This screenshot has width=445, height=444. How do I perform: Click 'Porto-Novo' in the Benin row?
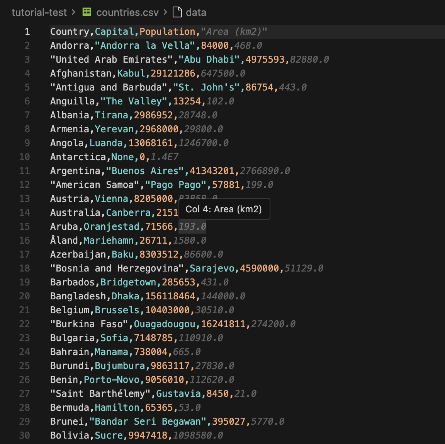[112, 379]
